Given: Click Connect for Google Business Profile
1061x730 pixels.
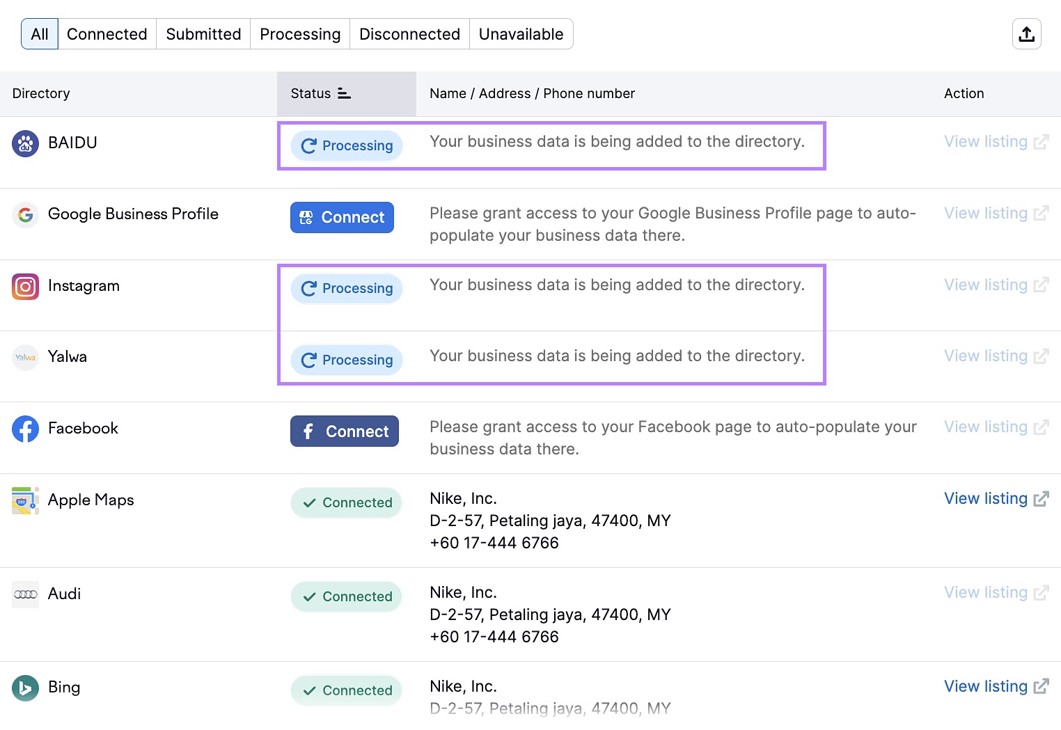Looking at the screenshot, I should (342, 217).
